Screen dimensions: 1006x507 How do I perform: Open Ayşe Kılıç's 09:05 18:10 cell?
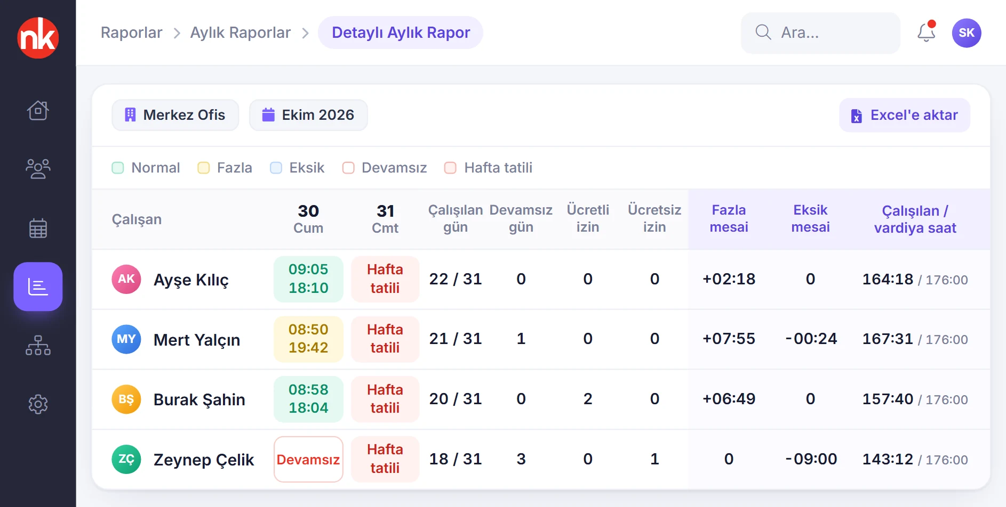308,279
